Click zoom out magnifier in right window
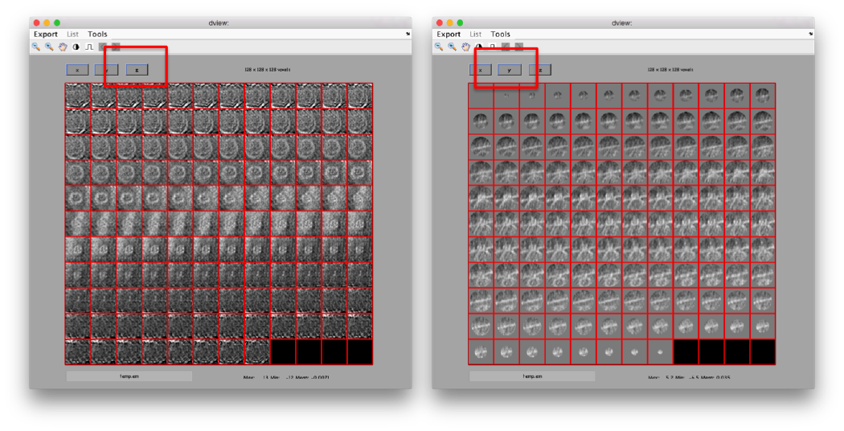The image size is (844, 431). pyautogui.click(x=439, y=47)
